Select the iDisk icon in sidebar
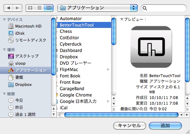The width and height of the screenshot is (190, 134). click(x=11, y=33)
